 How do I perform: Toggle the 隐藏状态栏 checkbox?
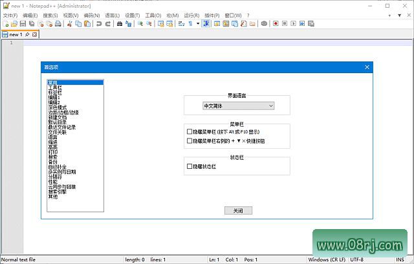click(x=190, y=166)
